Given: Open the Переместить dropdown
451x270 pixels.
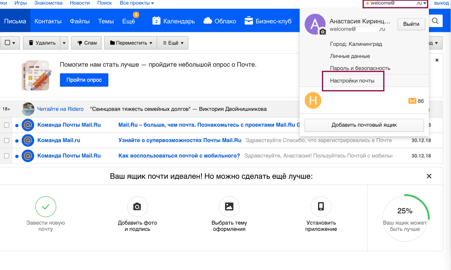Looking at the screenshot, I should pyautogui.click(x=130, y=43).
